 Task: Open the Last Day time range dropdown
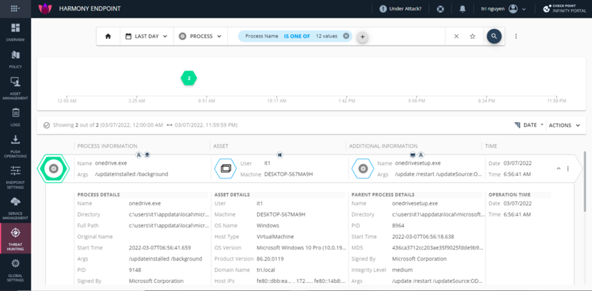(x=146, y=36)
